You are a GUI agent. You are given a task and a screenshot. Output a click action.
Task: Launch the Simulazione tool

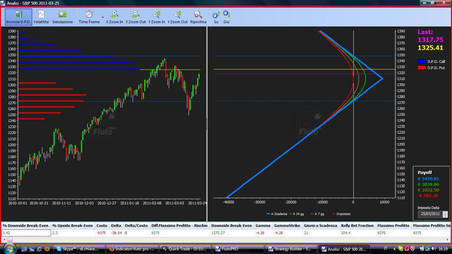(x=63, y=17)
